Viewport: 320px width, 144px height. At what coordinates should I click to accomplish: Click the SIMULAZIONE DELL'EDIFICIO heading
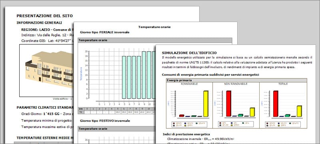click(x=189, y=53)
